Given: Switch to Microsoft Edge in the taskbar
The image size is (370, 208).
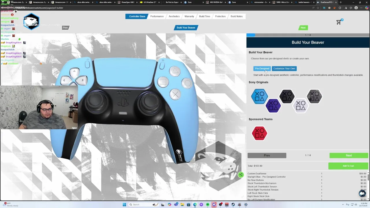Looking at the screenshot, I should (195, 205).
